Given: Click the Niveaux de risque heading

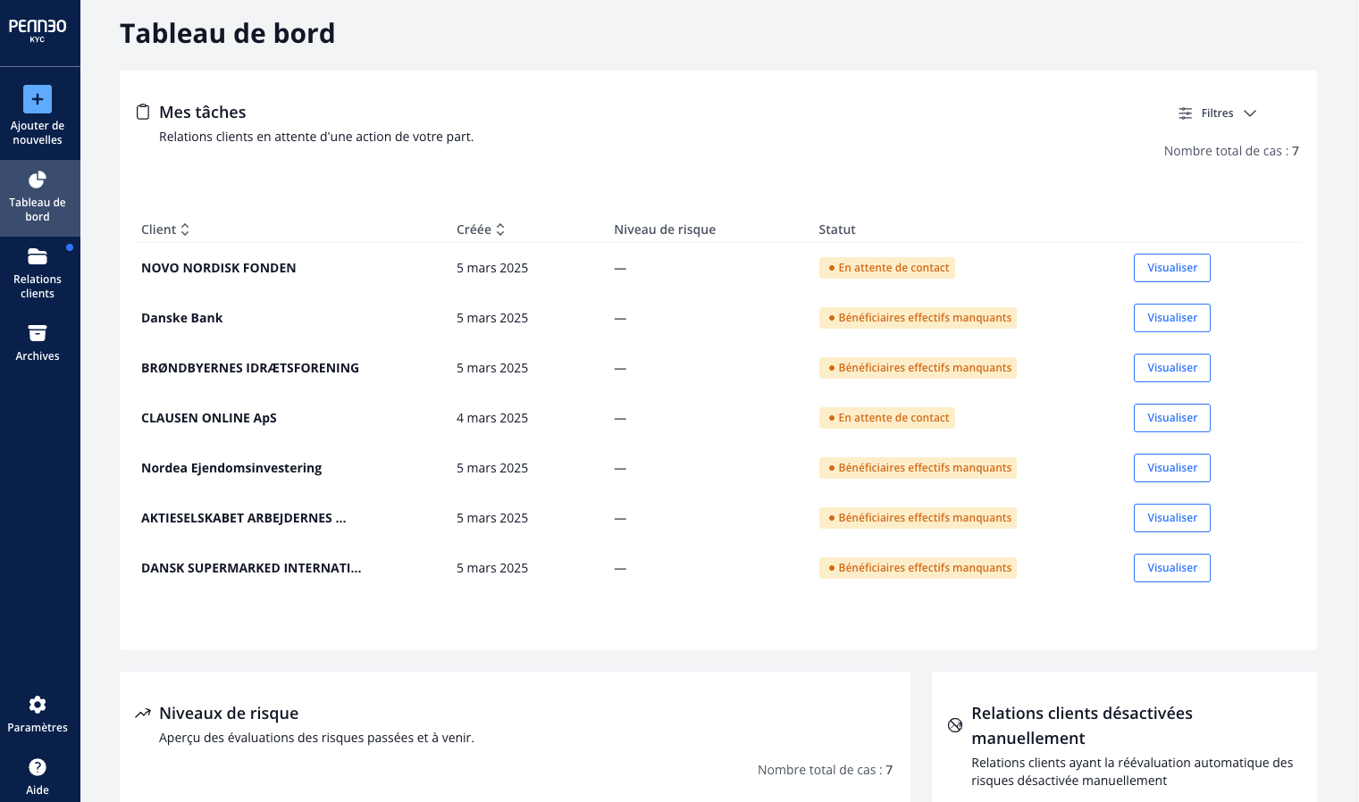Looking at the screenshot, I should click(229, 713).
